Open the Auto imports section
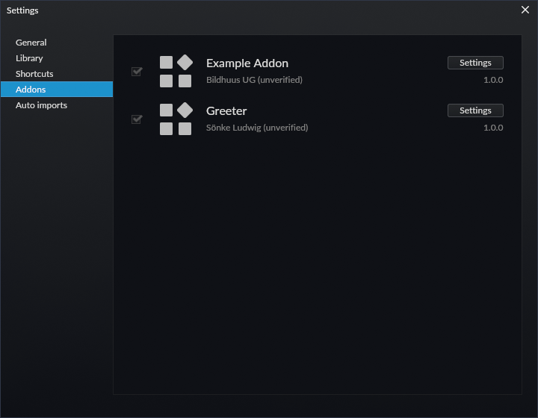Image resolution: width=538 pixels, height=418 pixels. tap(41, 105)
